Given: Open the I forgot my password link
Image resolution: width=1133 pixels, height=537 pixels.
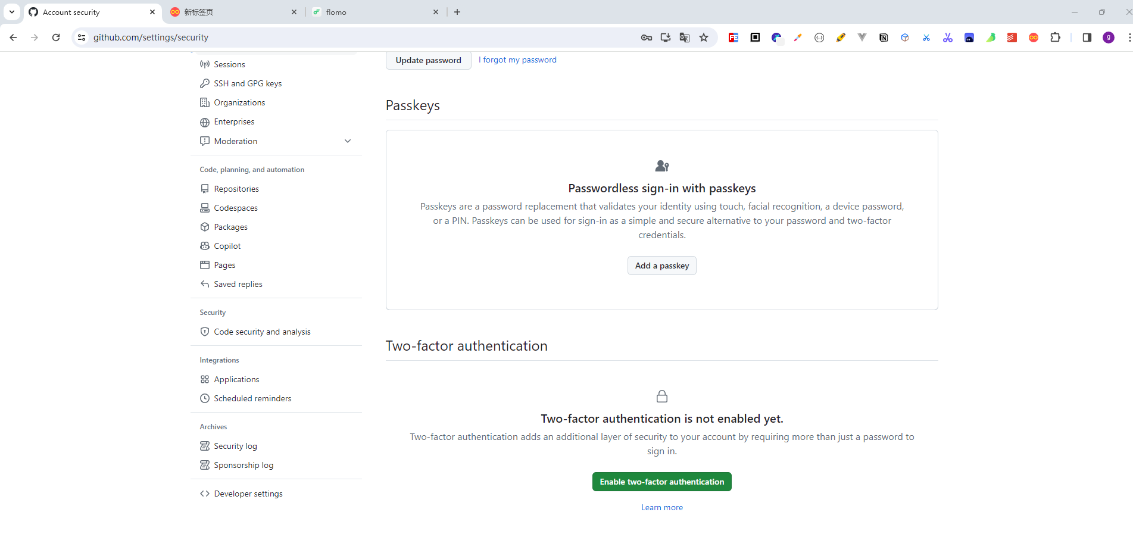Looking at the screenshot, I should [517, 60].
